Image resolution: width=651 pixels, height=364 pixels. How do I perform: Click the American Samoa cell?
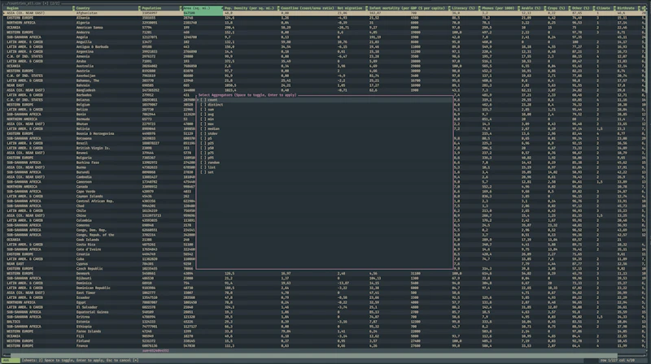click(89, 28)
